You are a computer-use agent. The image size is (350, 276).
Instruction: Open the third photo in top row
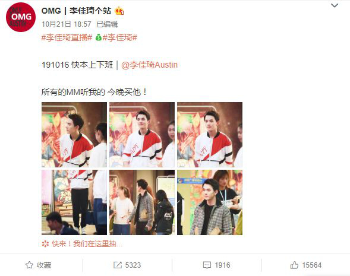point(210,135)
